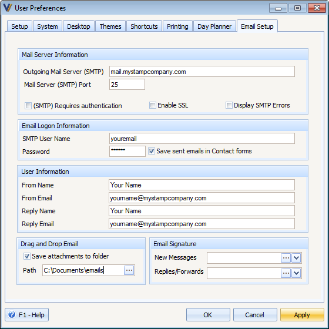329x329 pixels.
Task: Click the Mail Server (SMTP) Port field
Action: tap(127, 85)
